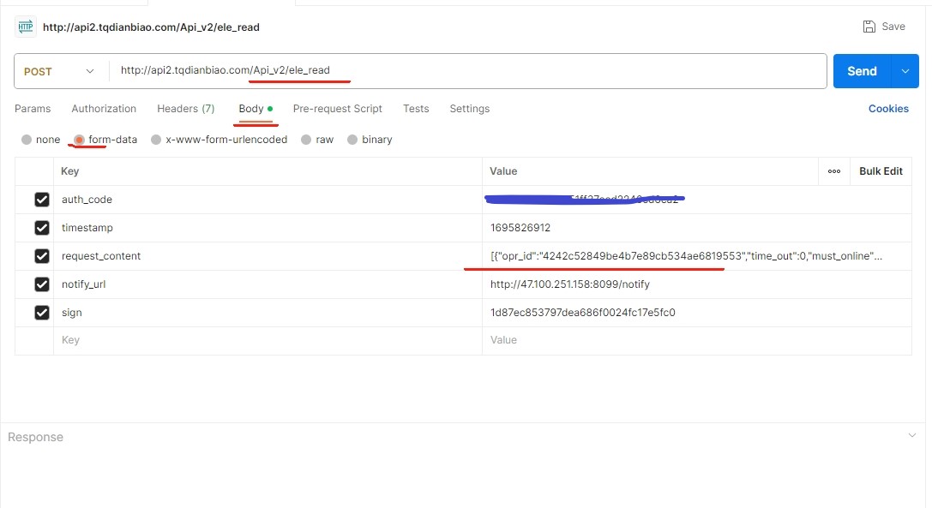This screenshot has height=508, width=932.
Task: Click the Bulk Edit button
Action: [x=881, y=171]
